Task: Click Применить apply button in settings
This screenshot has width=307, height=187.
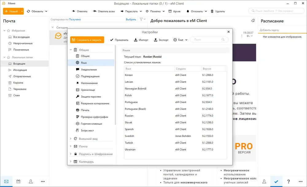Action: [x=119, y=40]
